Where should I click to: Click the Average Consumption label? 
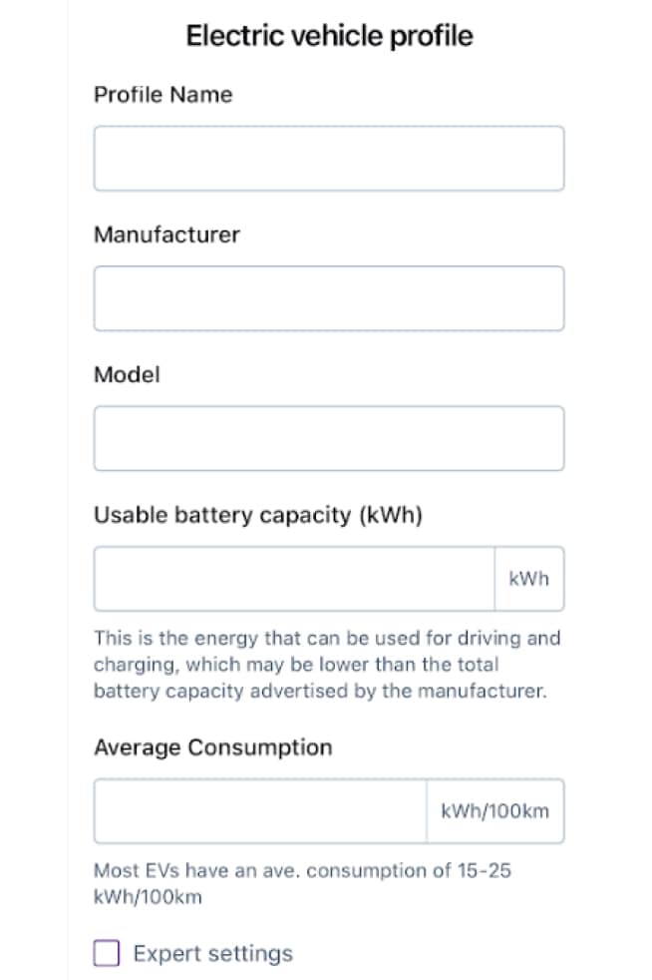(213, 747)
